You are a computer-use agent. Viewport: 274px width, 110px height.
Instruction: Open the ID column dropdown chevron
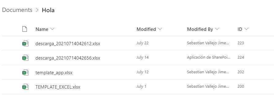[x=246, y=29]
